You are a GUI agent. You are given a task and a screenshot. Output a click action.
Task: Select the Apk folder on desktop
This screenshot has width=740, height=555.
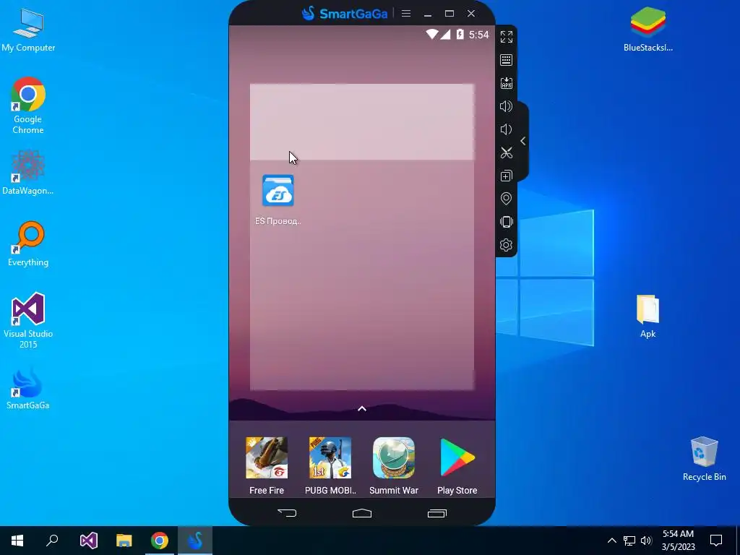point(648,317)
